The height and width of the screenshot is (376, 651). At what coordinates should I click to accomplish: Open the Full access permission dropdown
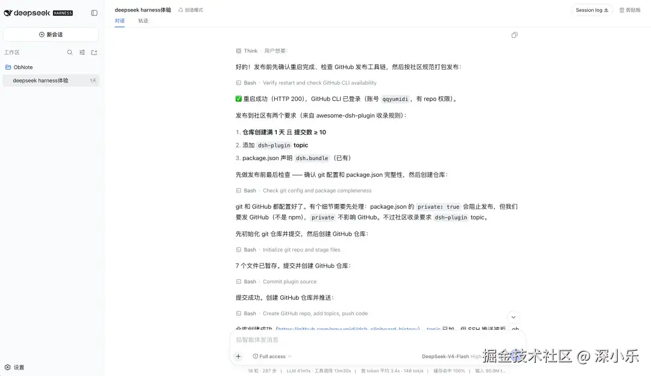tap(272, 357)
